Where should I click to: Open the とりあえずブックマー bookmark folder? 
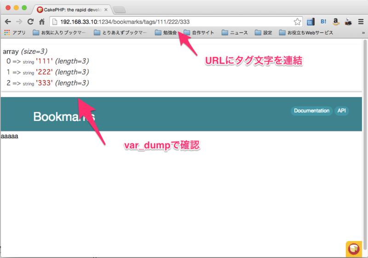click(x=120, y=33)
